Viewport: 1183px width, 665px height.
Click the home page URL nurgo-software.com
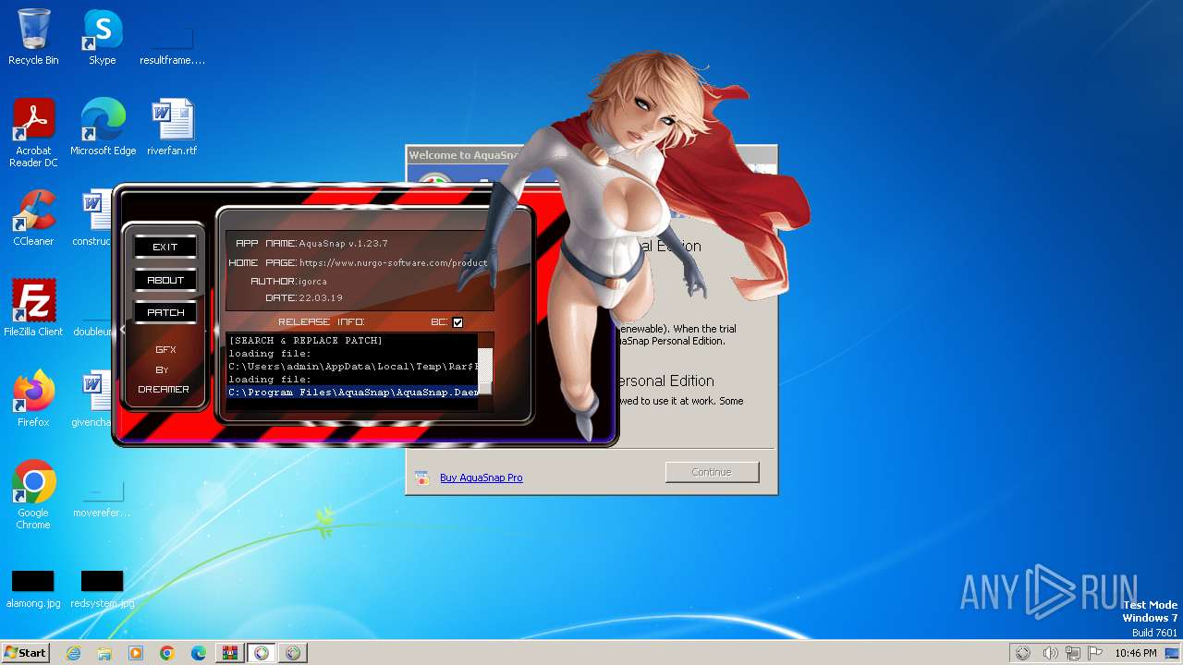point(393,262)
